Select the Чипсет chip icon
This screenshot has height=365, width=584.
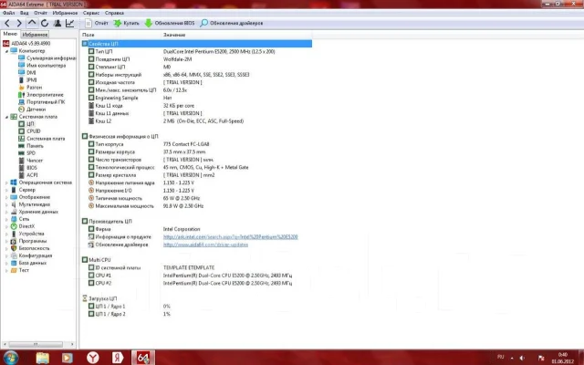(21, 161)
